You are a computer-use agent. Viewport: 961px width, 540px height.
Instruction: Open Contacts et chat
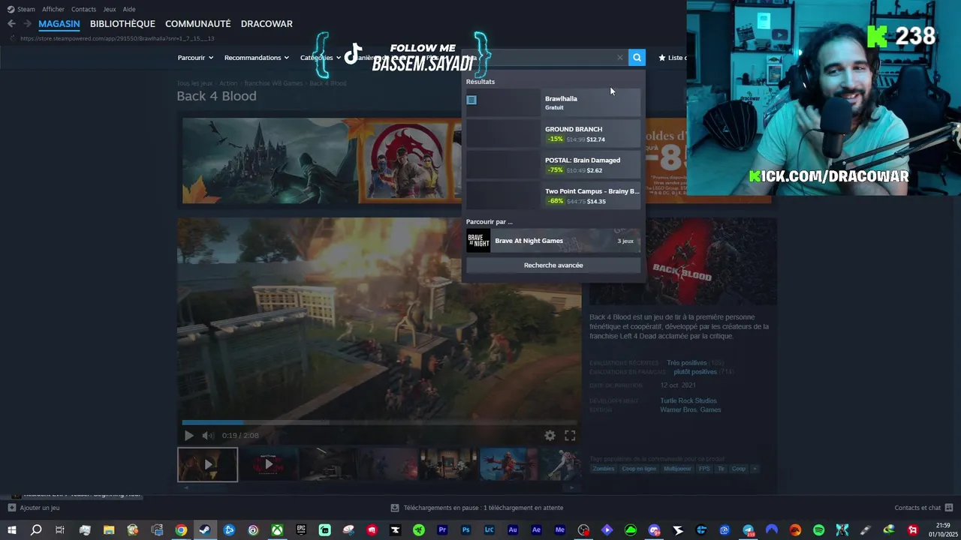click(x=923, y=508)
